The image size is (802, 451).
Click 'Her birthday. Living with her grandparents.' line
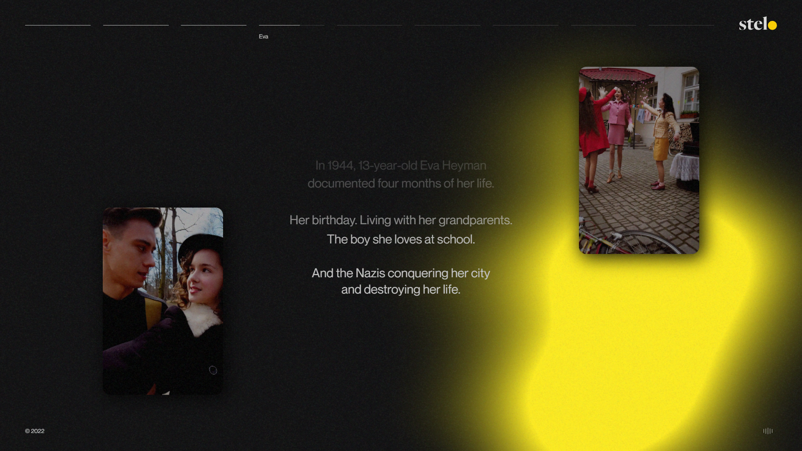coord(401,220)
